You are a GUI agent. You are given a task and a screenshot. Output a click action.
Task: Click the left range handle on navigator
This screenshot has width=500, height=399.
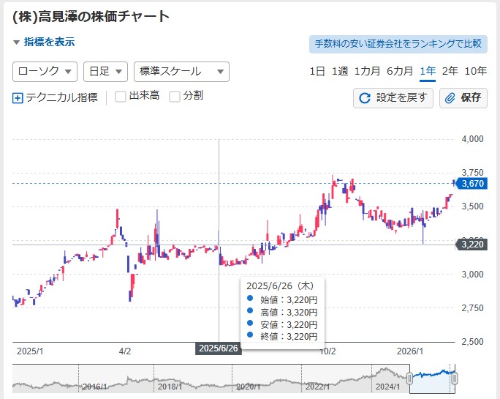click(x=410, y=379)
